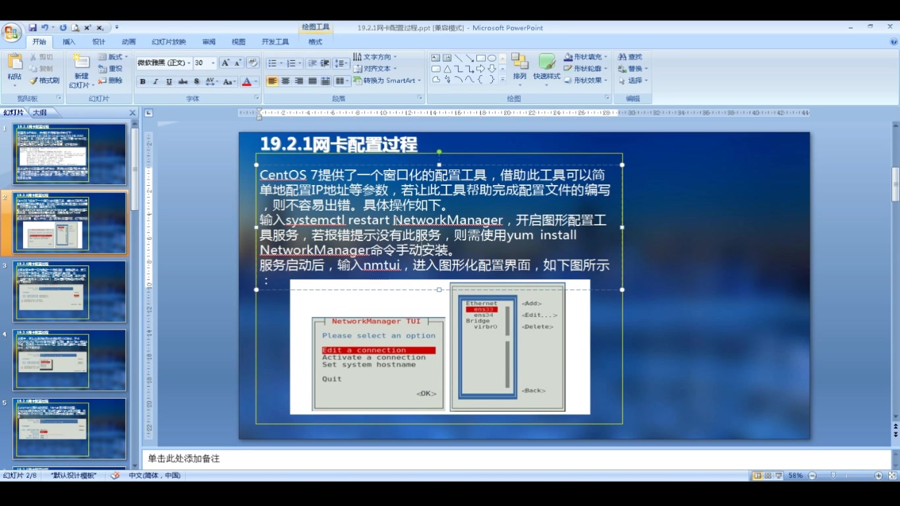Open Convert to SmartArt dropdown

pyautogui.click(x=387, y=80)
